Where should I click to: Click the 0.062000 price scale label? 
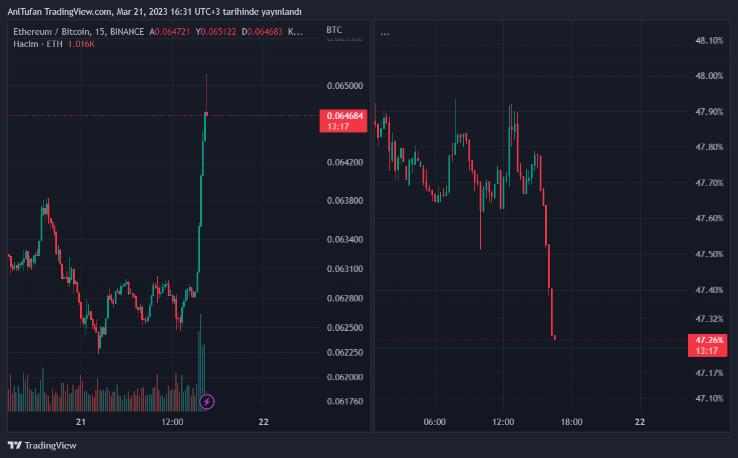[345, 377]
